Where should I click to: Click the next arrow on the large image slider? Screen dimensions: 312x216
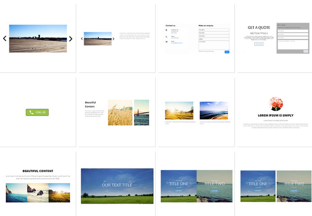[71, 39]
